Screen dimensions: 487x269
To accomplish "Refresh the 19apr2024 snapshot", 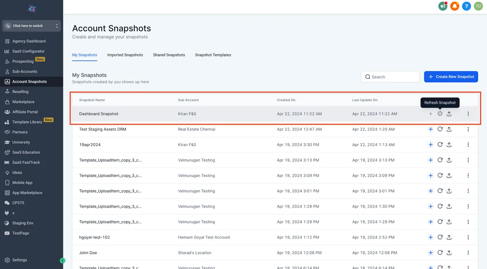I will click(x=440, y=145).
